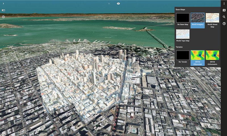
Task: Click the SRTM Orthometric label text
Action: pyautogui.click(x=212, y=63)
